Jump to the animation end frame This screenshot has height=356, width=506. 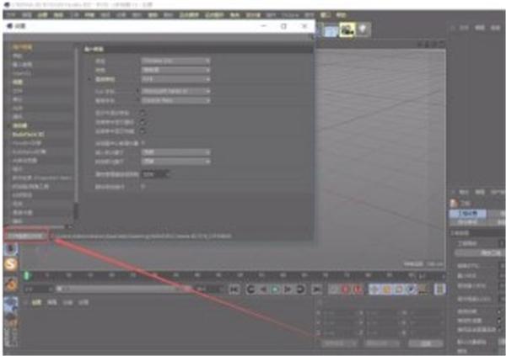pos(316,290)
